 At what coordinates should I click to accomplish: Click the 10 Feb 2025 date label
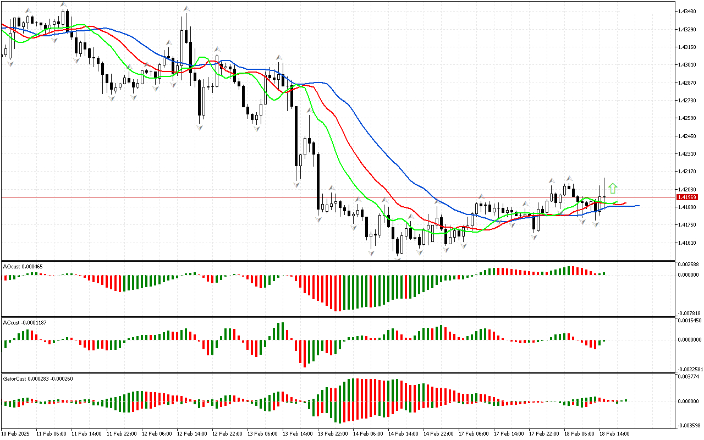15,434
